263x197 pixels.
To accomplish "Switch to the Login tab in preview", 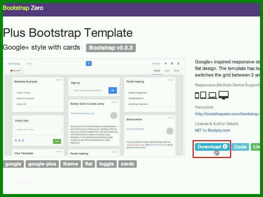I will tap(167, 71).
